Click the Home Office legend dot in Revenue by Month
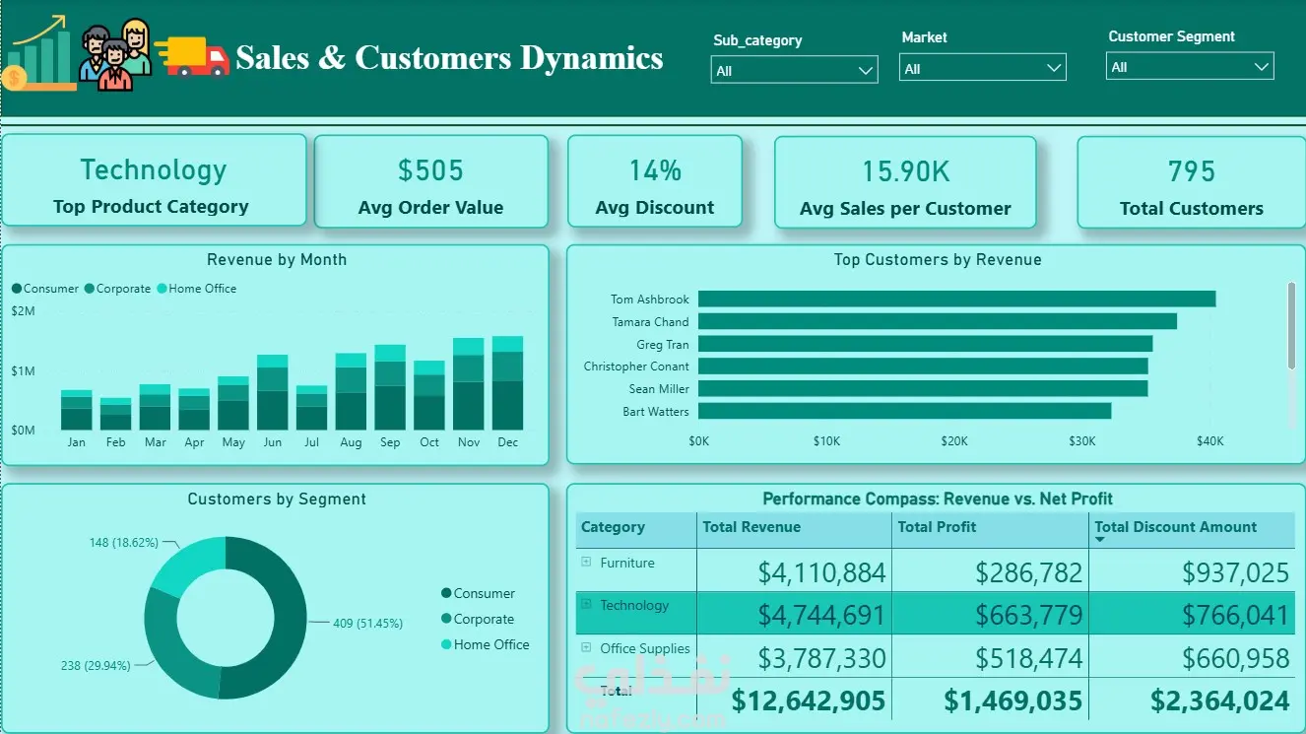The height and width of the screenshot is (734, 1306). tap(162, 289)
